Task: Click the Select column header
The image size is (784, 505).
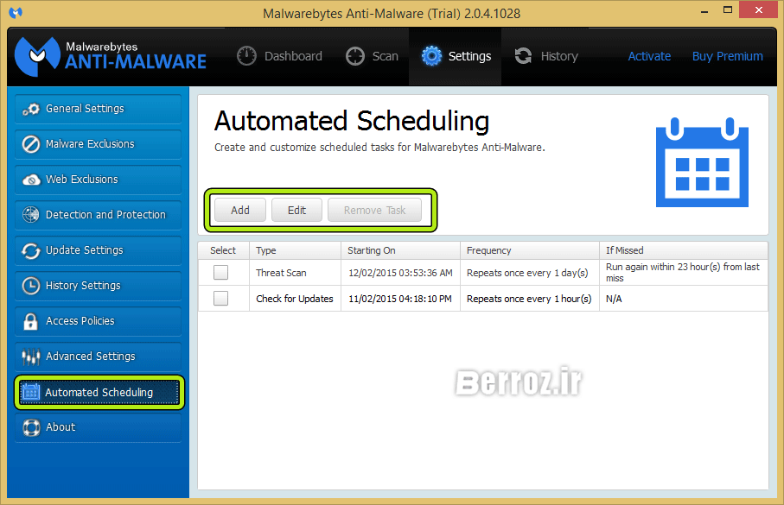Action: [224, 250]
